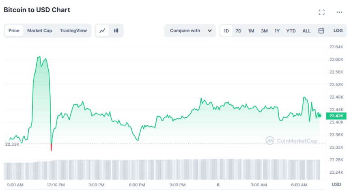Image resolution: width=349 pixels, height=190 pixels.
Task: Switch to candlestick chart view
Action: click(116, 30)
